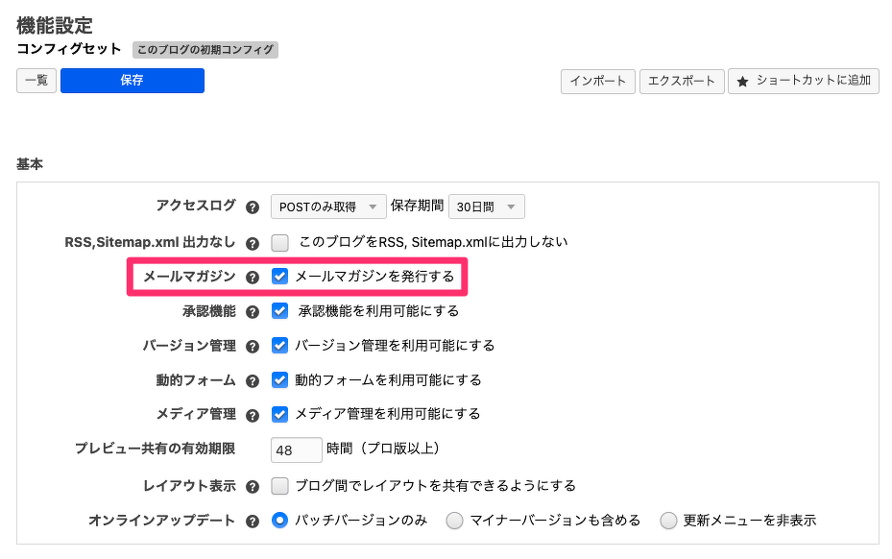Show help tooltip for 承認機能
The width and height of the screenshot is (892, 559).
coord(253,312)
